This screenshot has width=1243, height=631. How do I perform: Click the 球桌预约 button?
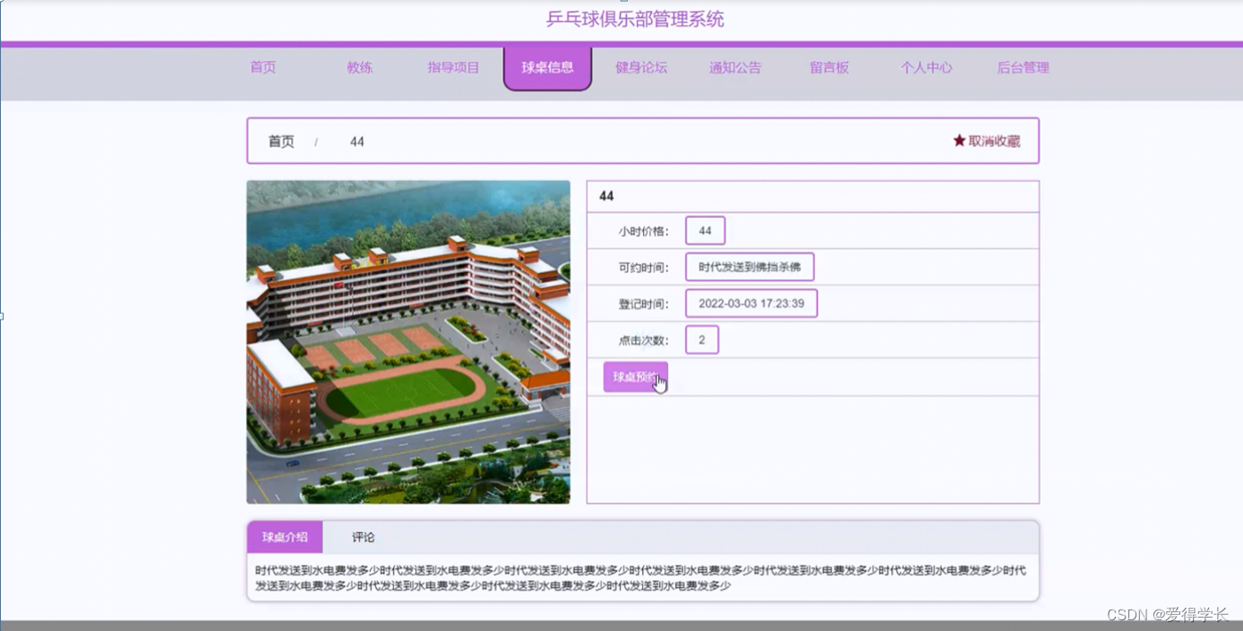pyautogui.click(x=635, y=377)
